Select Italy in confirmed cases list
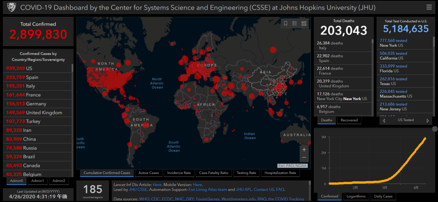Image resolution: width=438 pixels, height=202 pixels. pyautogui.click(x=38, y=86)
